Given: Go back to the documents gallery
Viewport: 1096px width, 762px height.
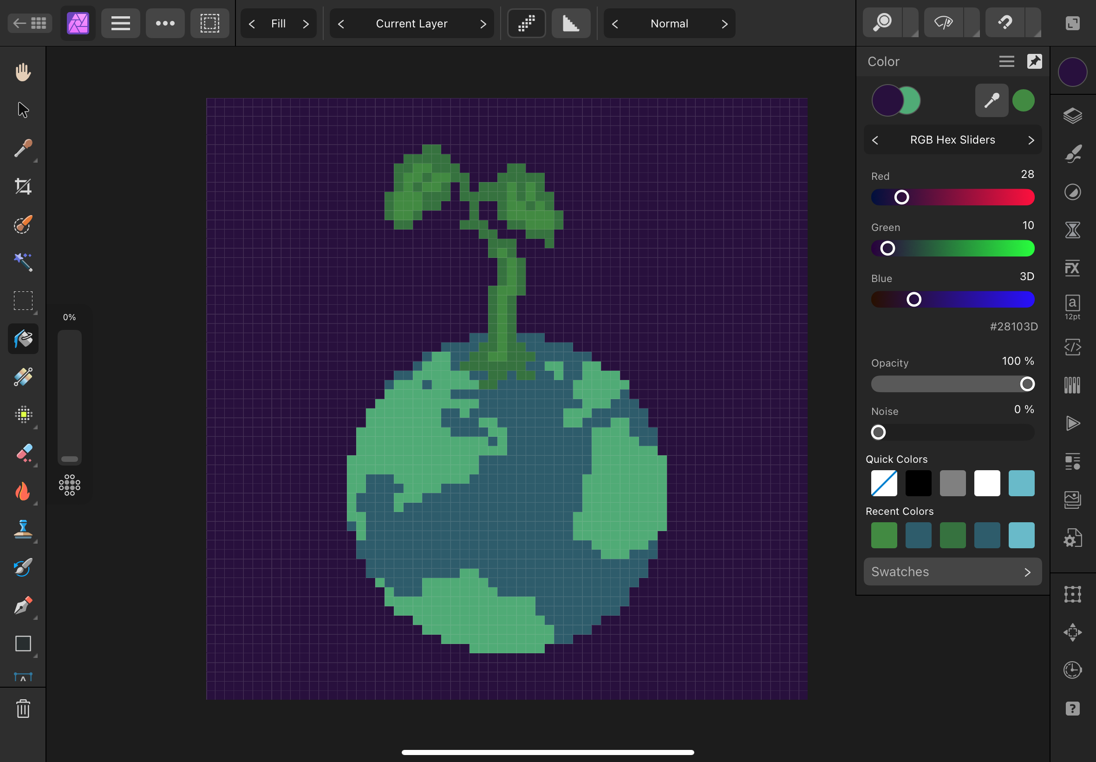Looking at the screenshot, I should [30, 23].
